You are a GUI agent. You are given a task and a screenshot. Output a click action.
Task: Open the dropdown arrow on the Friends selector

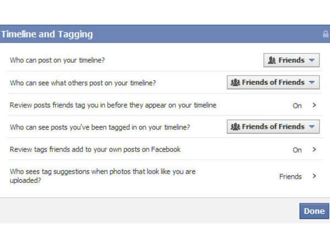[312, 61]
